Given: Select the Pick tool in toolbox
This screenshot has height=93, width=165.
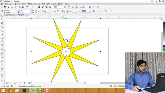Looking at the screenshot, I should pyautogui.click(x=2, y=16).
